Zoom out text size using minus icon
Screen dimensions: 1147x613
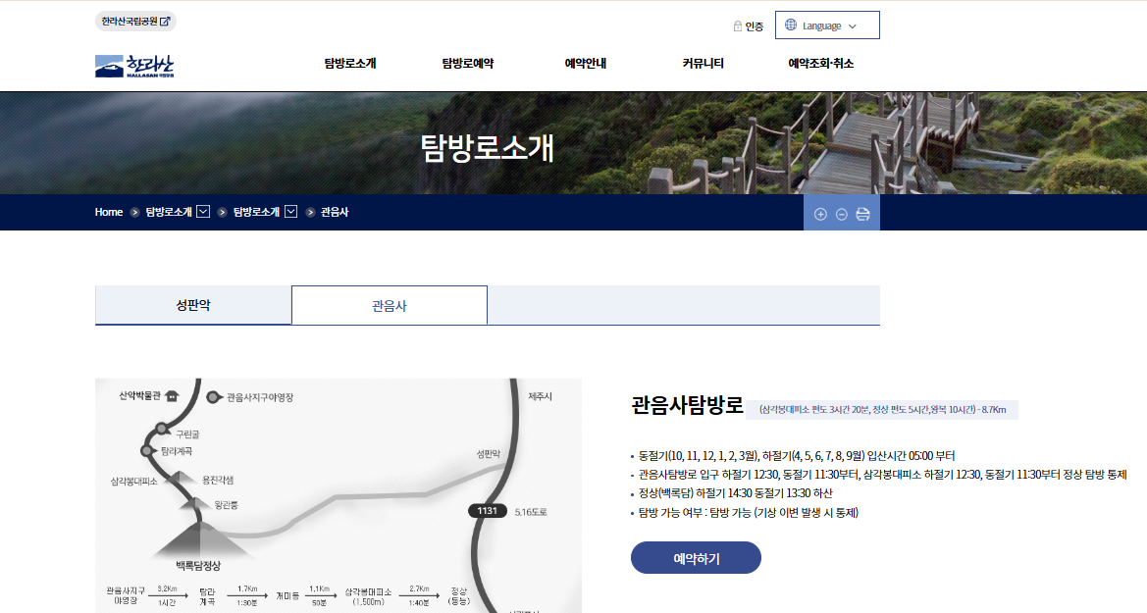[x=841, y=214]
